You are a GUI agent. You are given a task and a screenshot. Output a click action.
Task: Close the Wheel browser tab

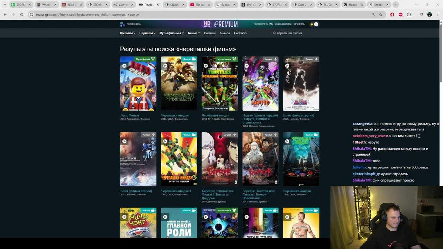coord(55,5)
